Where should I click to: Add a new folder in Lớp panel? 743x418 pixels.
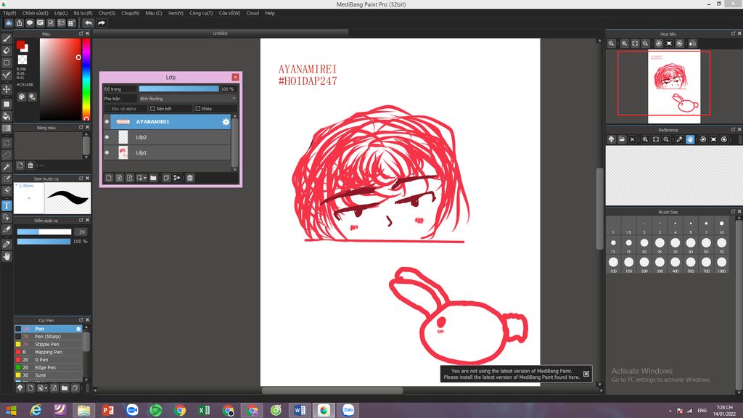(153, 178)
